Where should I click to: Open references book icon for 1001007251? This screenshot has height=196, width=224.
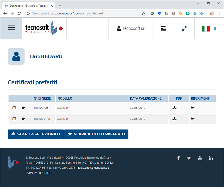pyautogui.click(x=193, y=107)
